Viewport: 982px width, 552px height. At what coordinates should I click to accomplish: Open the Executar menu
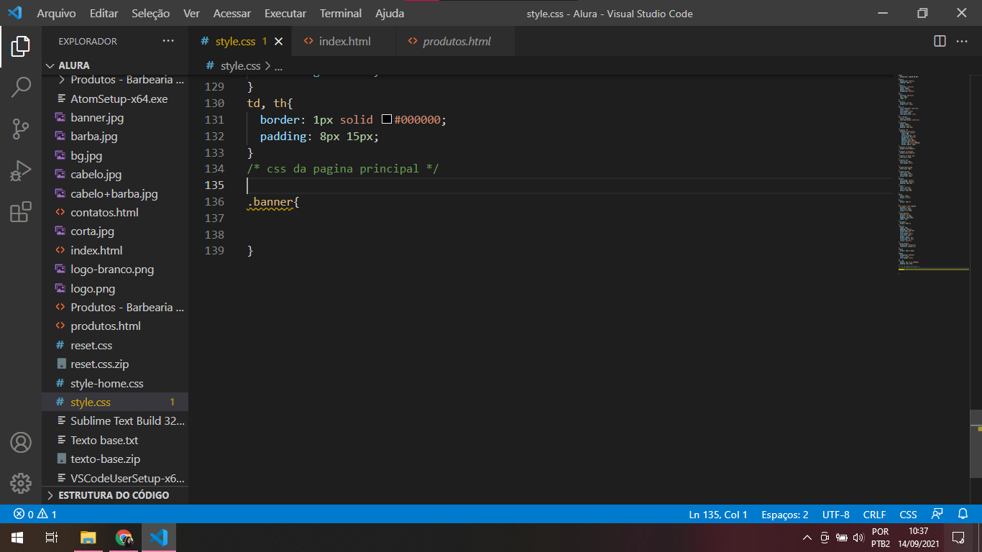[285, 13]
